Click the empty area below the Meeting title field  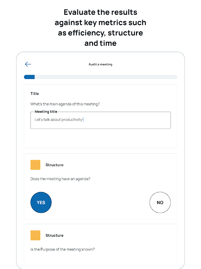tap(100, 139)
